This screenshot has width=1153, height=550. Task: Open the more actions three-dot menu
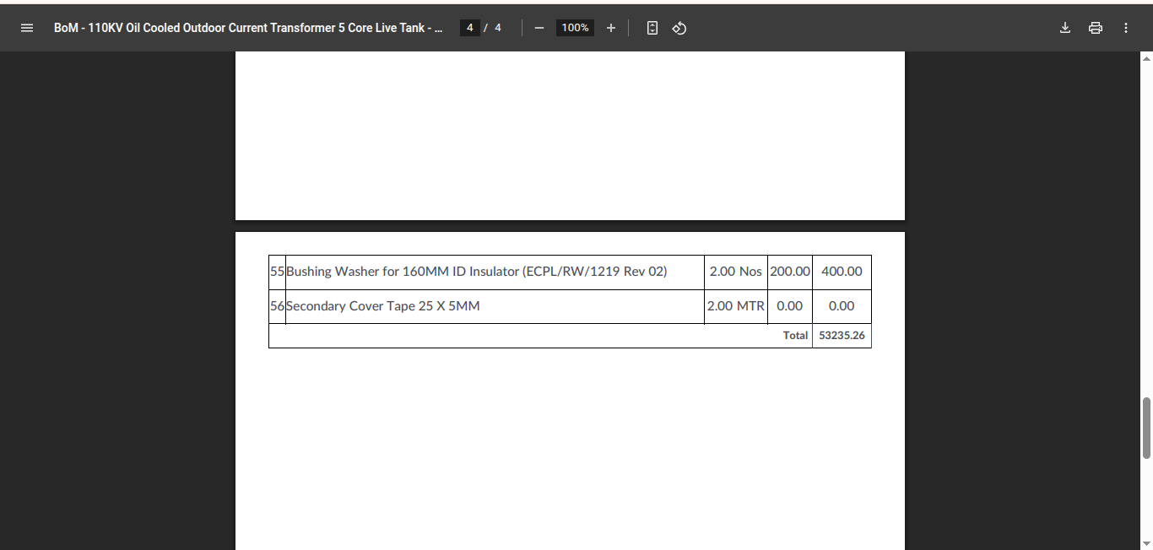pos(1126,28)
